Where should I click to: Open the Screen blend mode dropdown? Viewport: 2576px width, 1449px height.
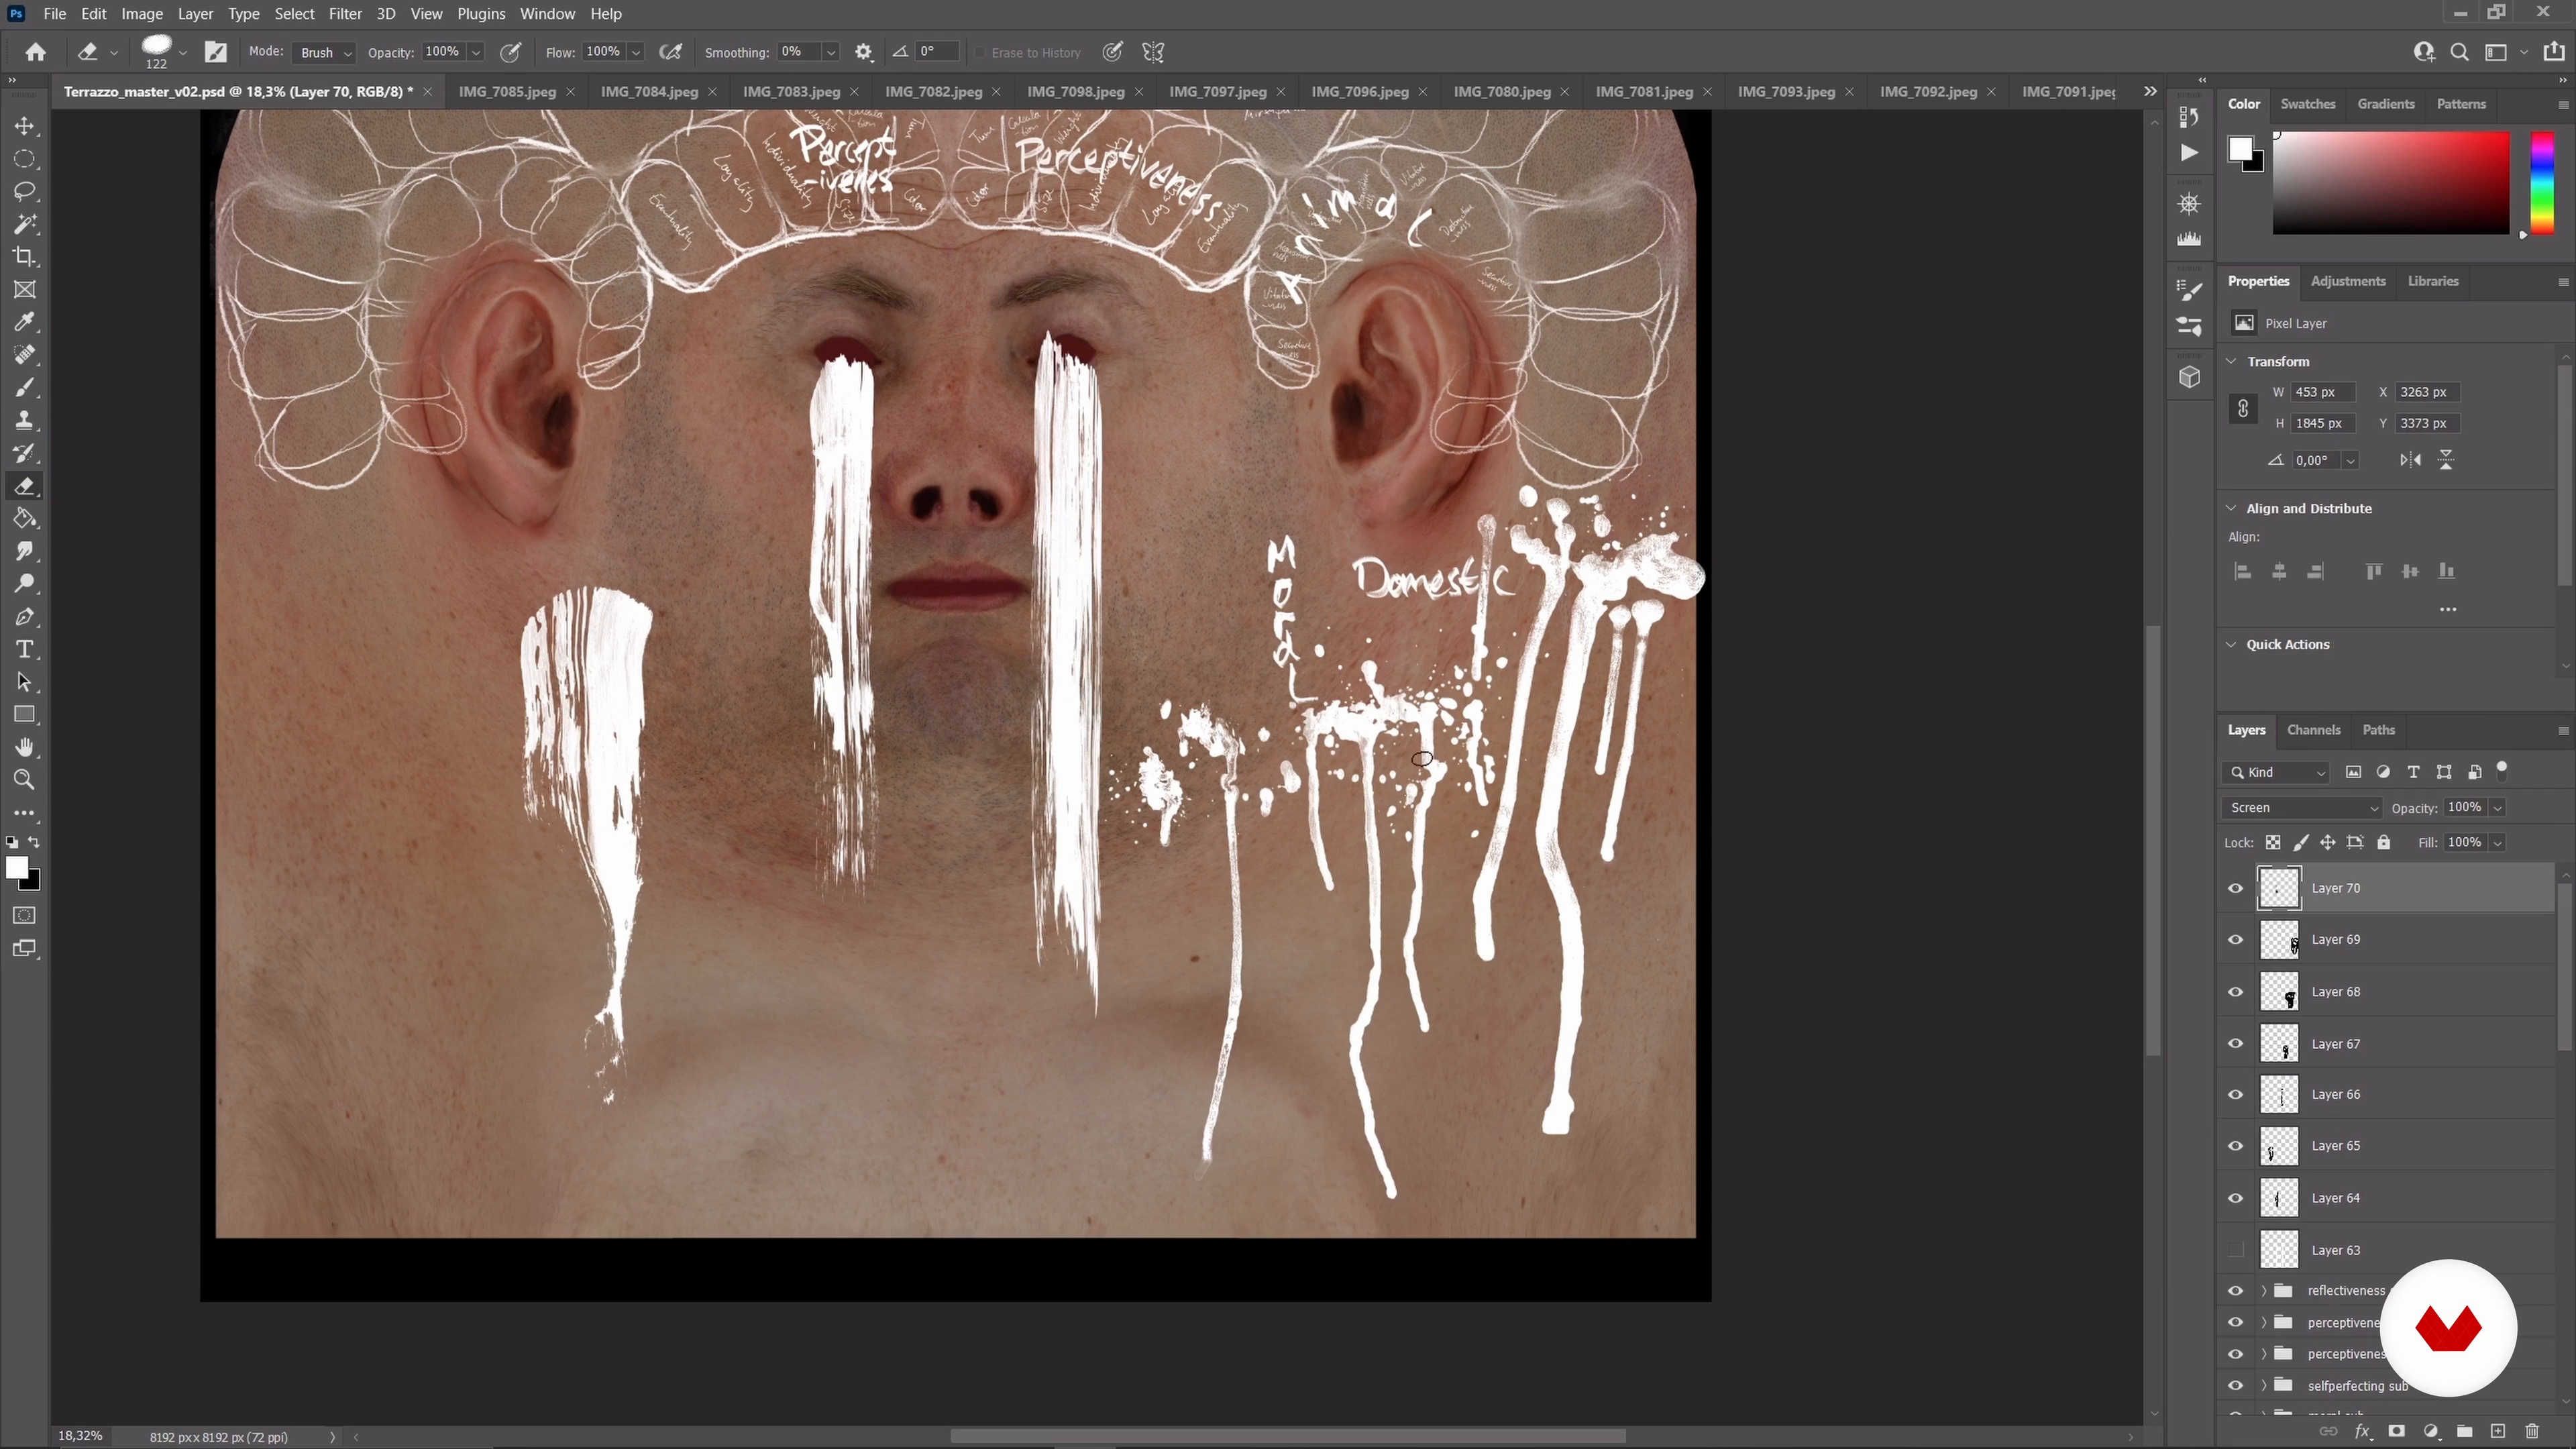click(x=2302, y=808)
